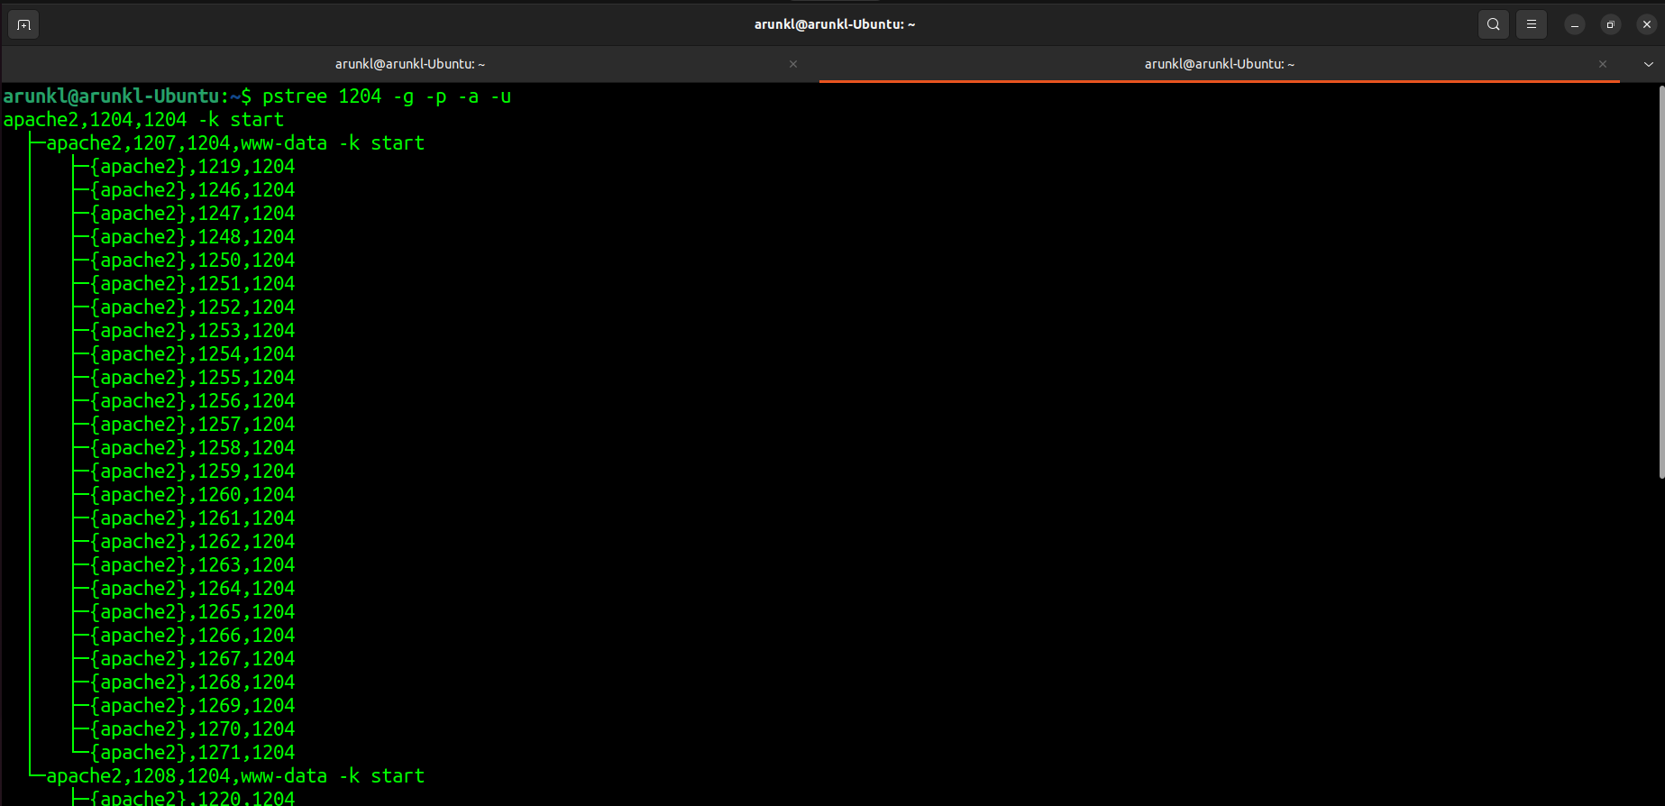This screenshot has height=806, width=1665.
Task: Click the thread line {apache2},1248,1204
Action: (x=192, y=237)
